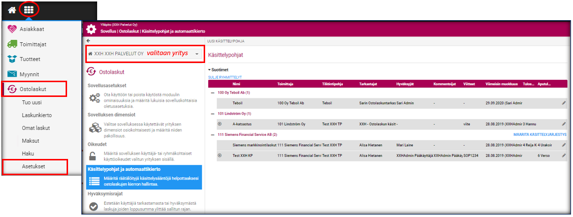Open Asetukset in the Ostolaskut menu
Screen dimensions: 573x217
point(34,166)
